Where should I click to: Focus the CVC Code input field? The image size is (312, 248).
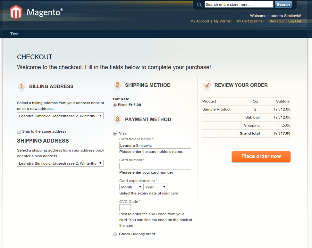pos(125,208)
